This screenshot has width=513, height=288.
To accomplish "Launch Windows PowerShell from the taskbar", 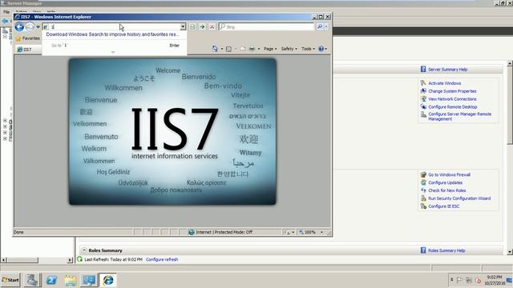I will [51, 280].
